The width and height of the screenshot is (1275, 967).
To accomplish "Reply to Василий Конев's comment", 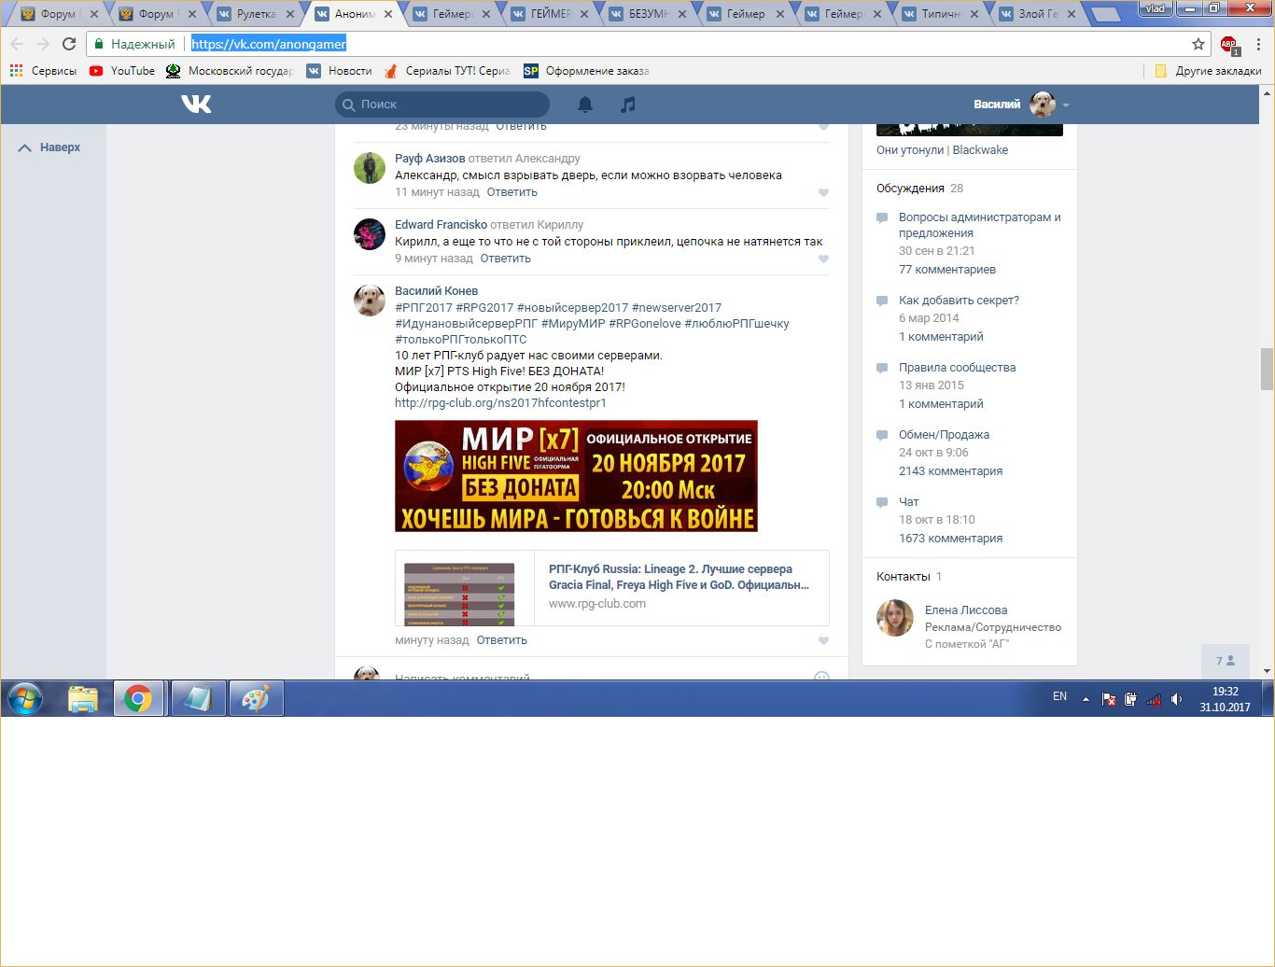I will coord(502,640).
